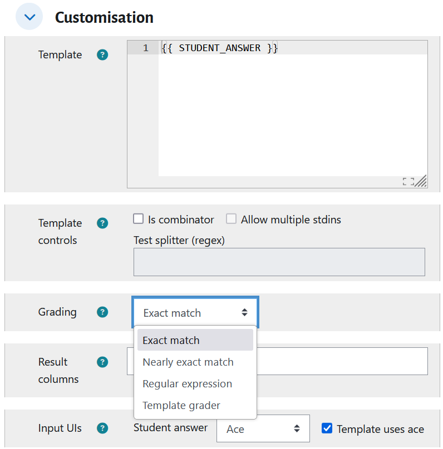Open help for Template field
This screenshot has height=449, width=443.
tap(102, 54)
